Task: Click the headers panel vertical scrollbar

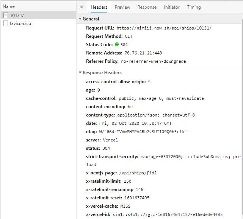Action: (x=242, y=116)
